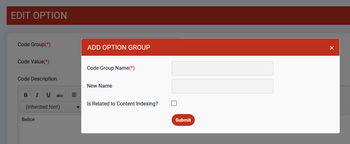
Task: Focus the Code Group Name input field
Action: (x=222, y=68)
